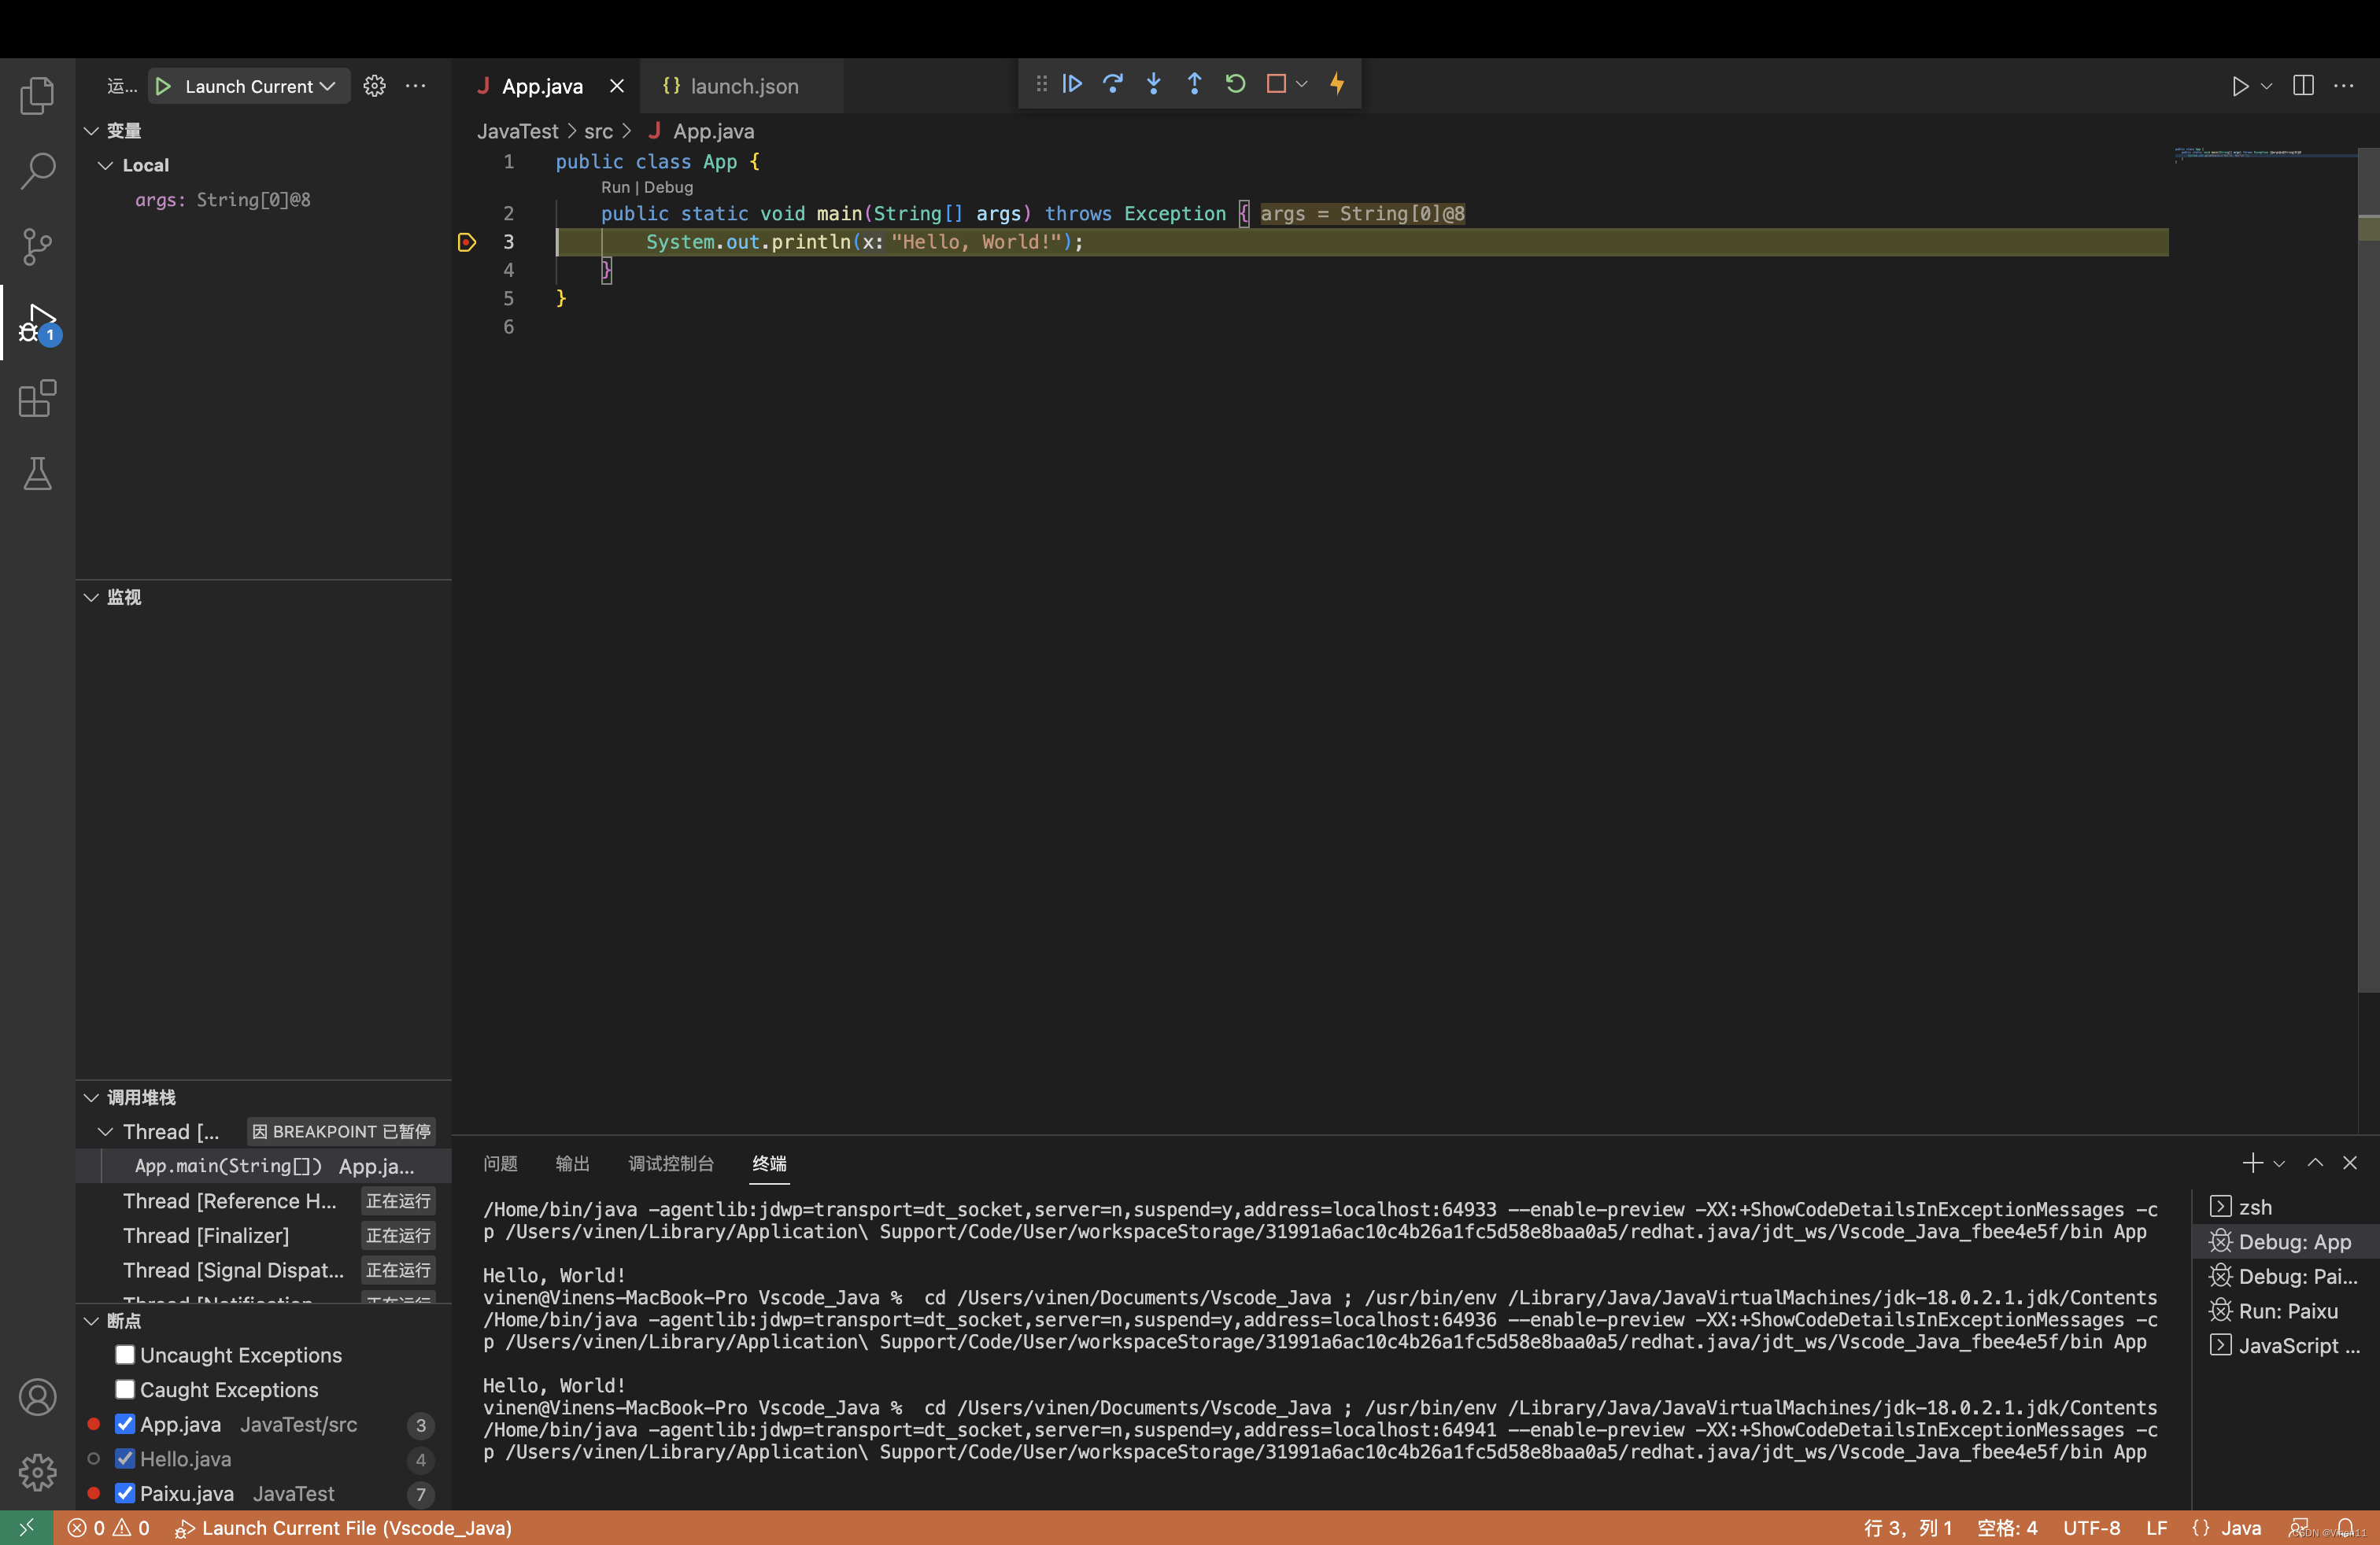Split the editor to the side

(2302, 85)
